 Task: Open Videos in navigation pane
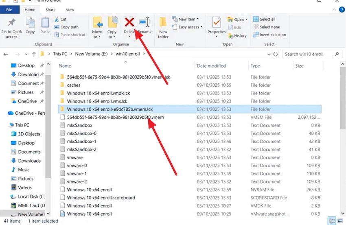[22, 188]
